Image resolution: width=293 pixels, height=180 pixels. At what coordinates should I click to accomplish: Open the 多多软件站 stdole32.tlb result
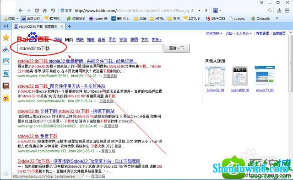61,86
